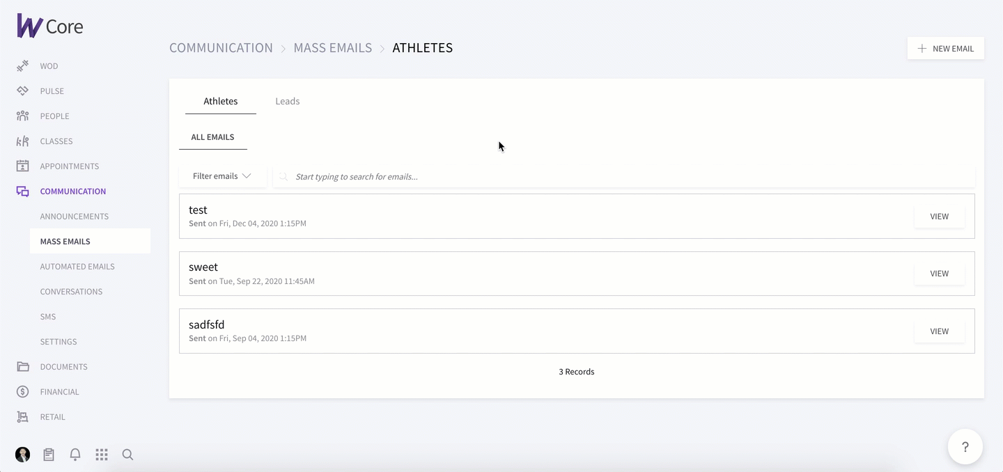Open Automated Emails submenu item

[77, 267]
